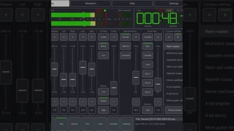The height and width of the screenshot is (131, 234).
Task: Click the recorded file name text
Action: coord(155,119)
